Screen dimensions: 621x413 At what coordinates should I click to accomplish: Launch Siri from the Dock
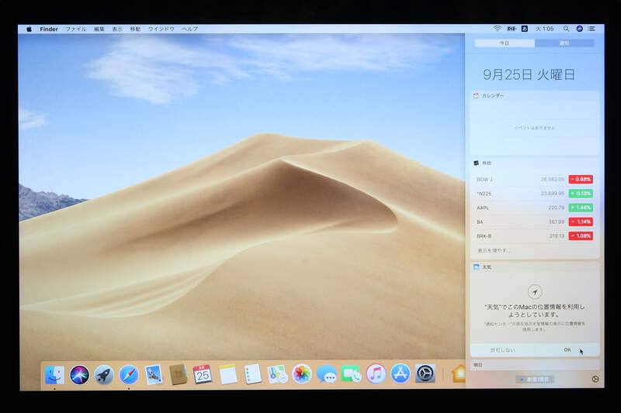tap(79, 374)
